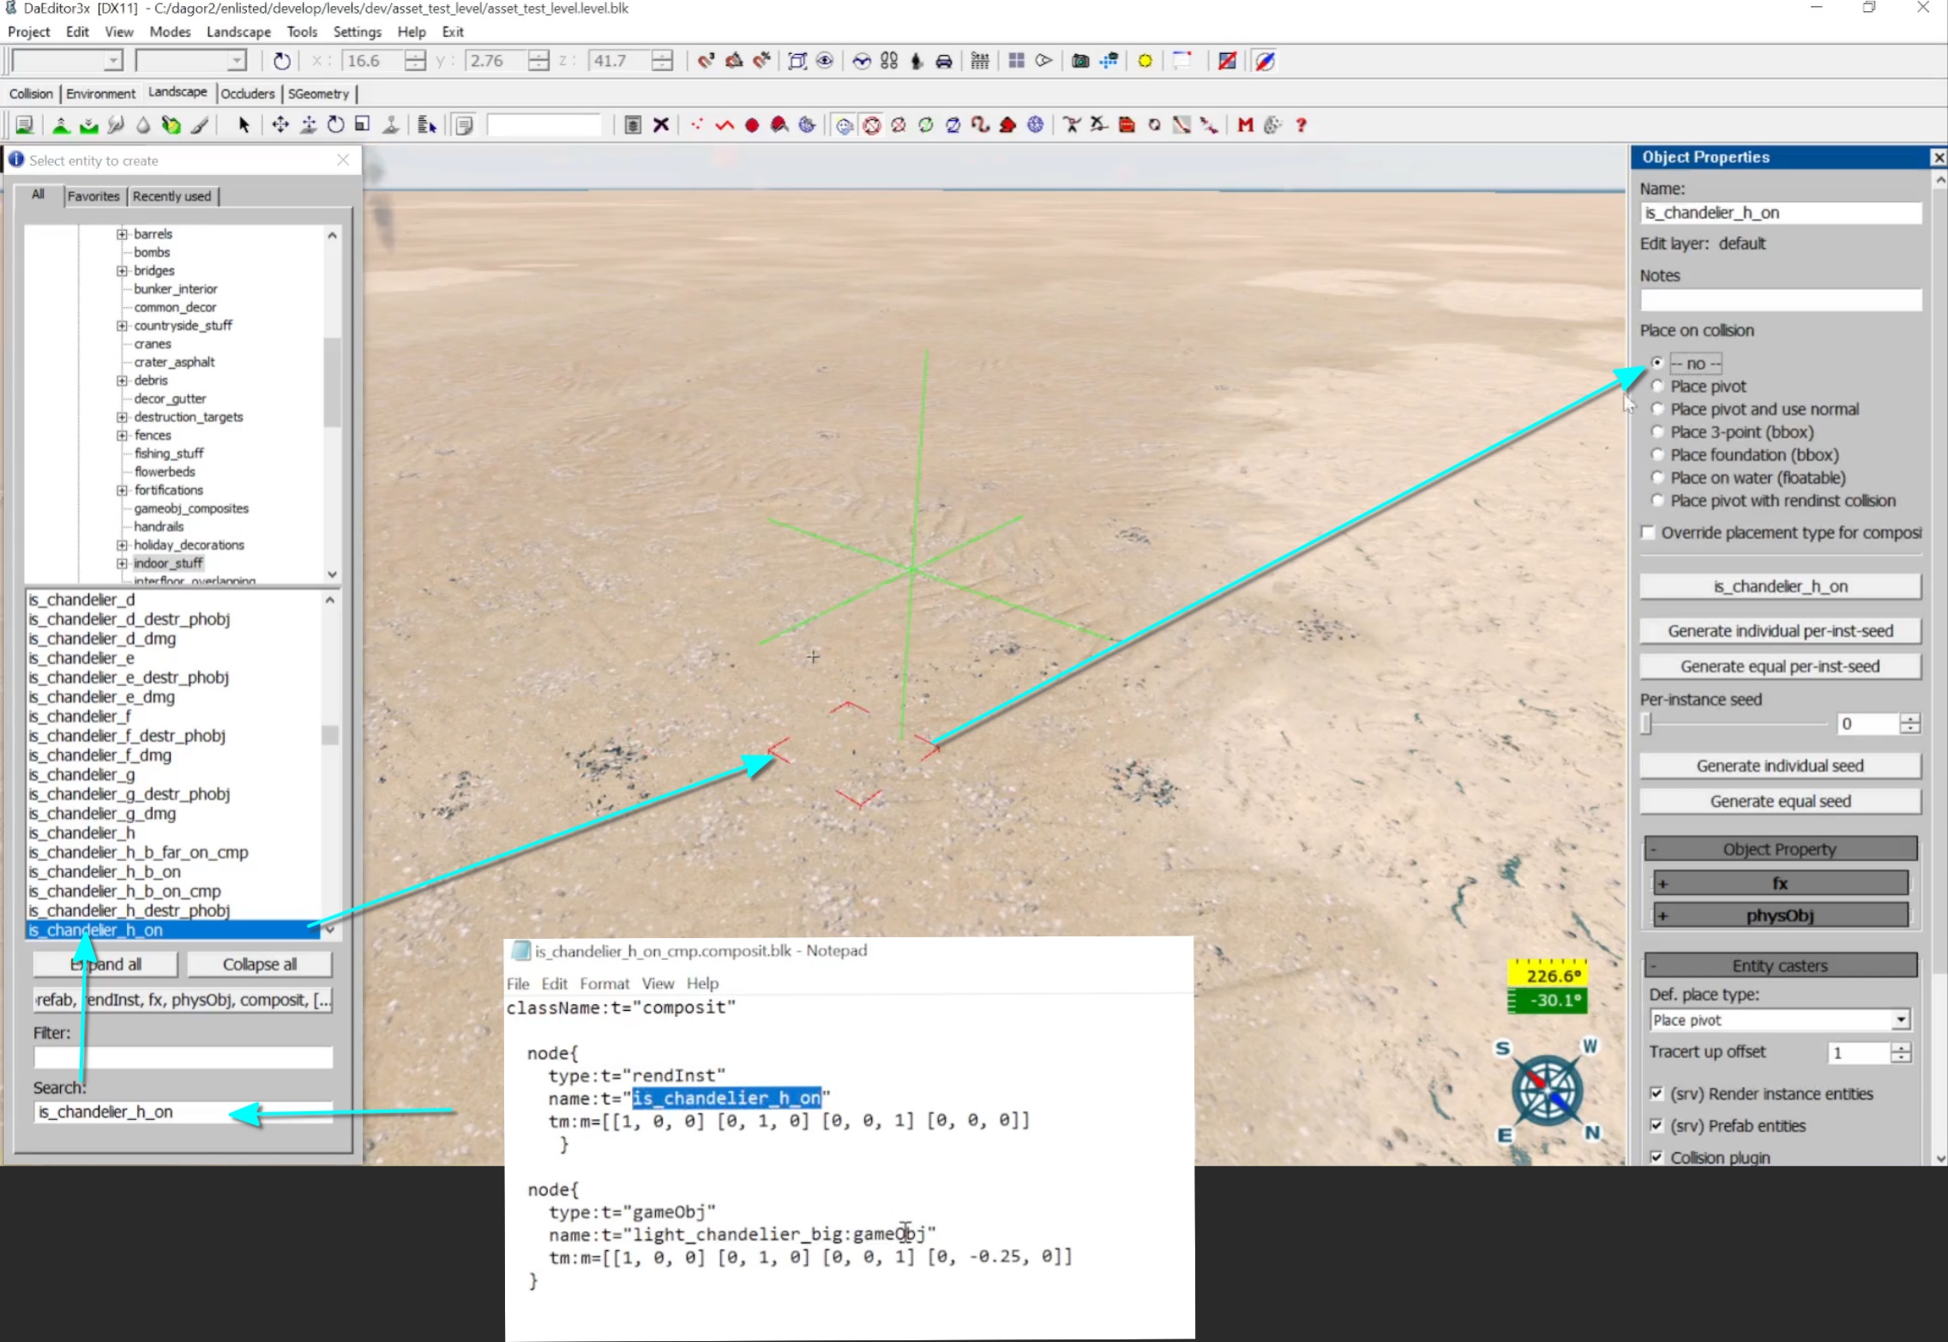Click the camera screenshot icon

point(1080,61)
